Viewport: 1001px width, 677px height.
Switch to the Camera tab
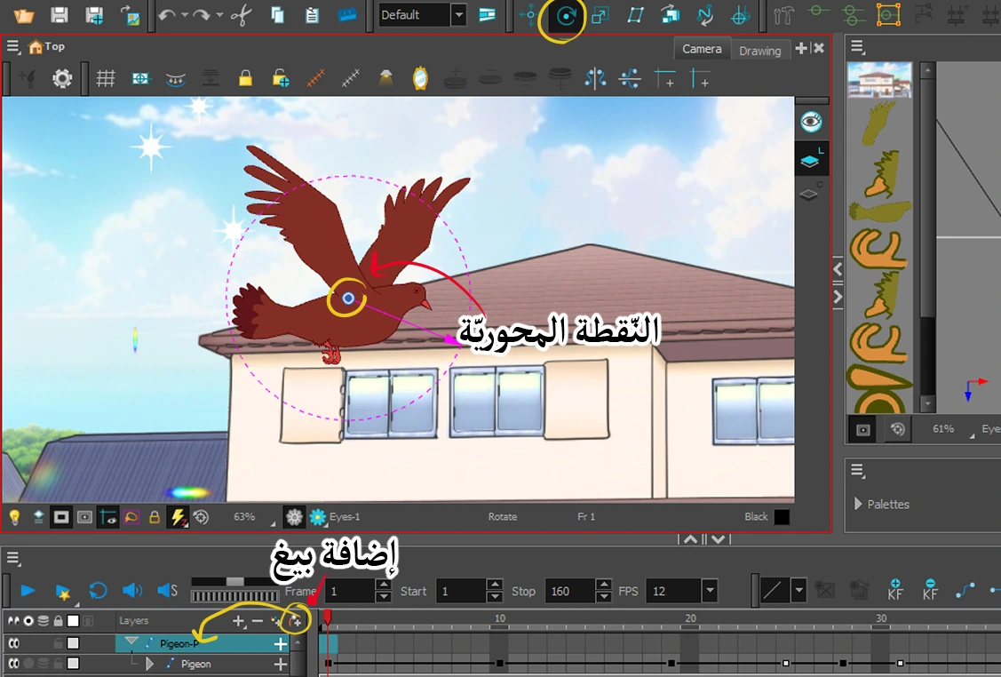tap(702, 49)
